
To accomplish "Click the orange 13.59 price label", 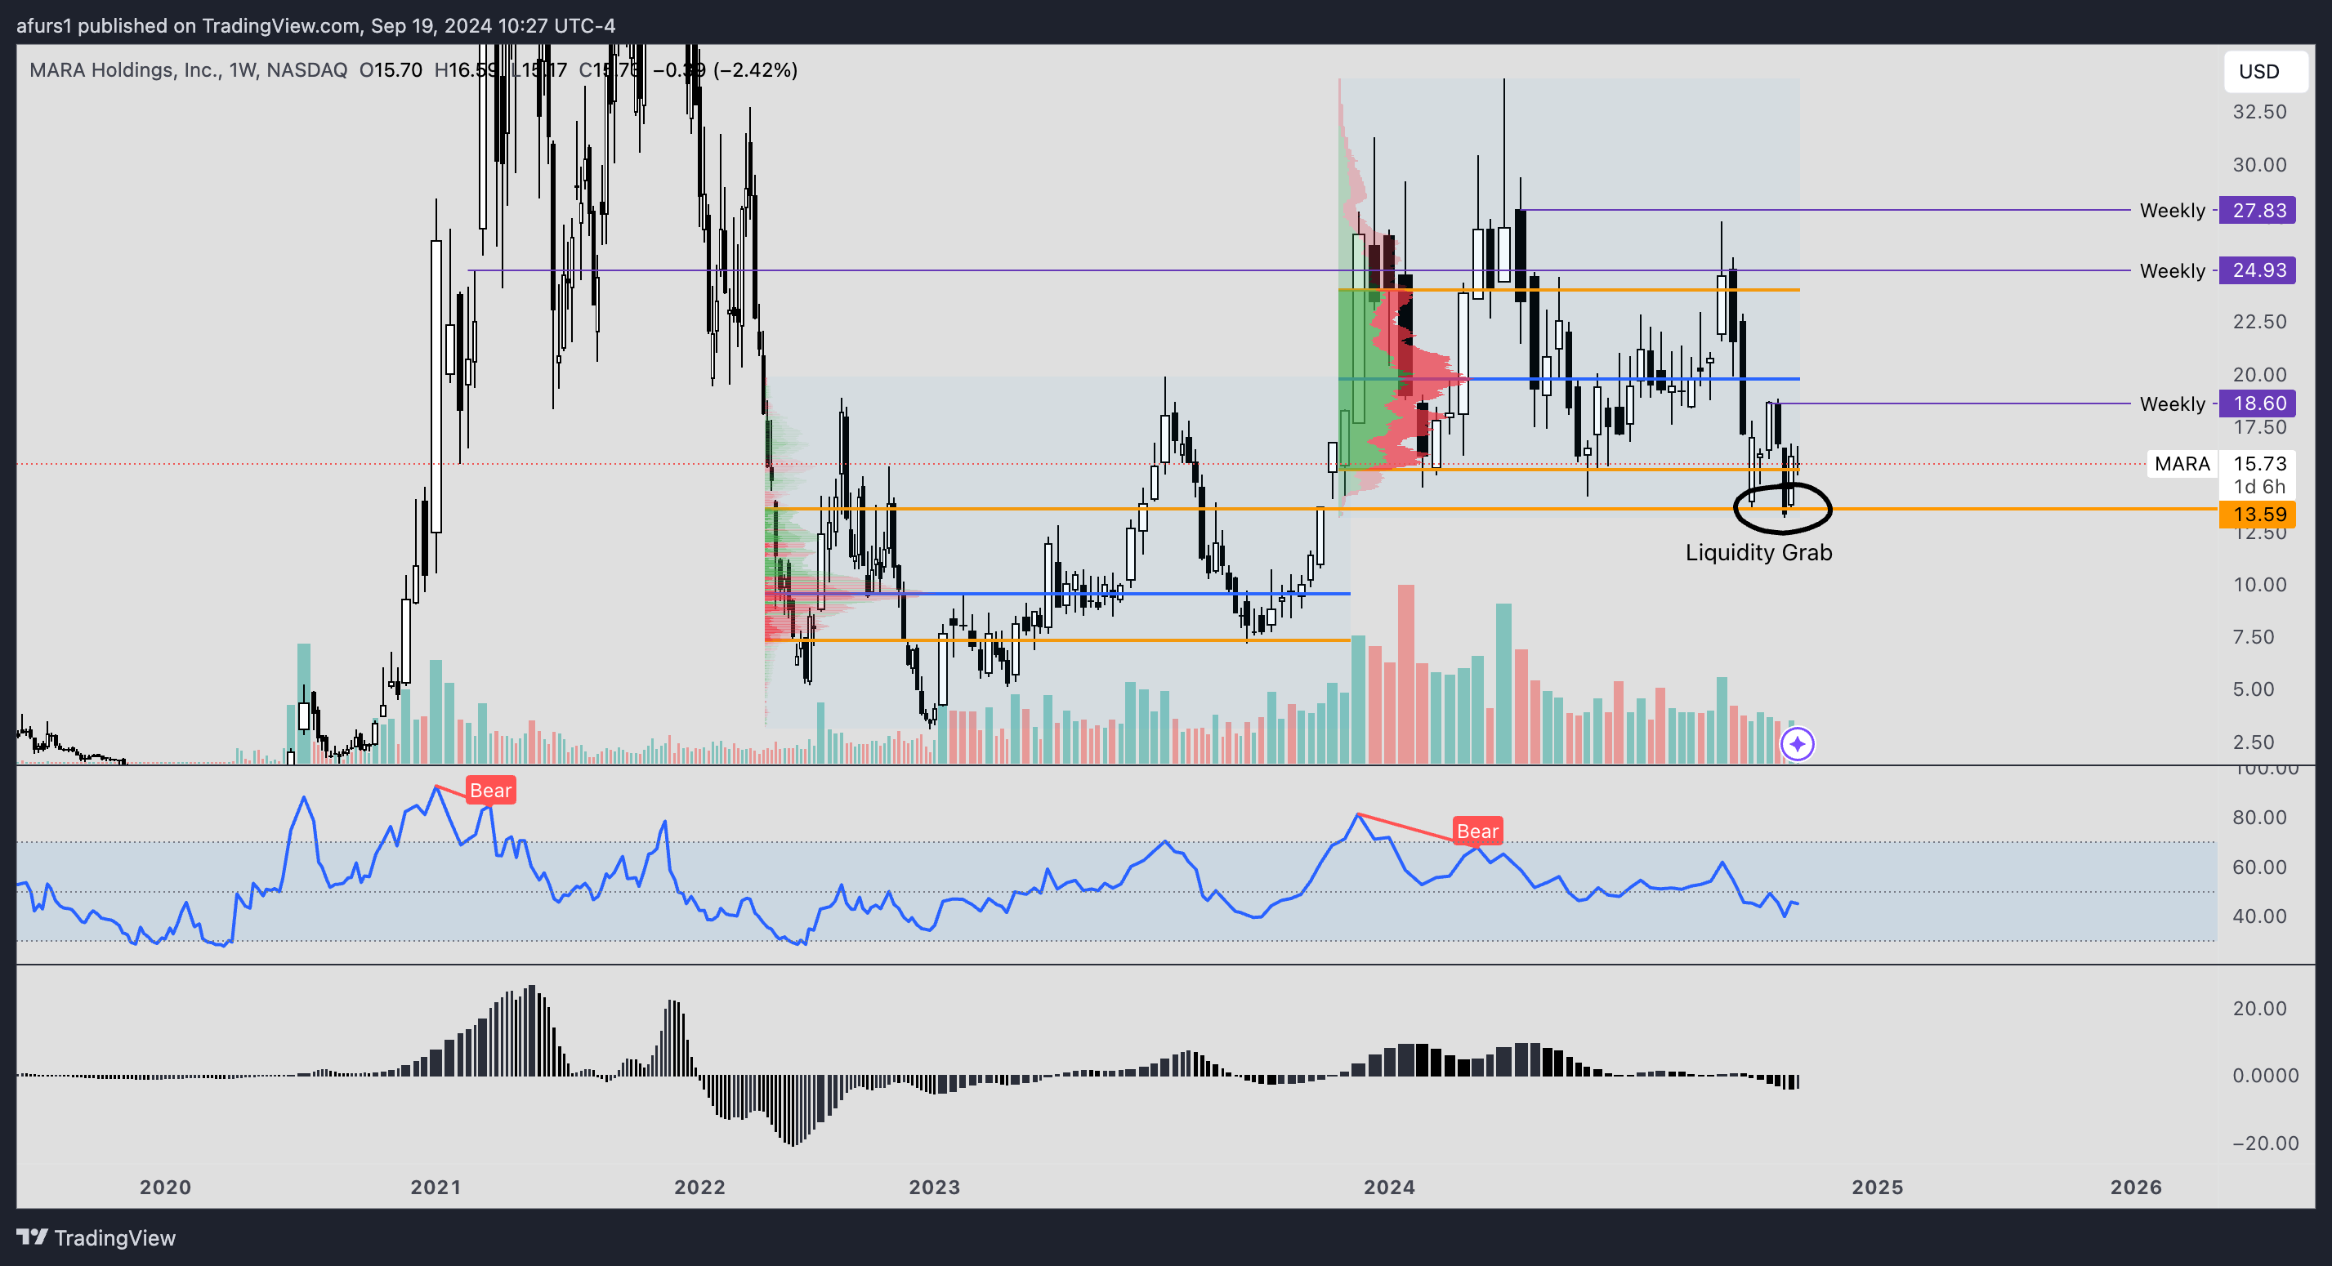I will coord(2258,514).
